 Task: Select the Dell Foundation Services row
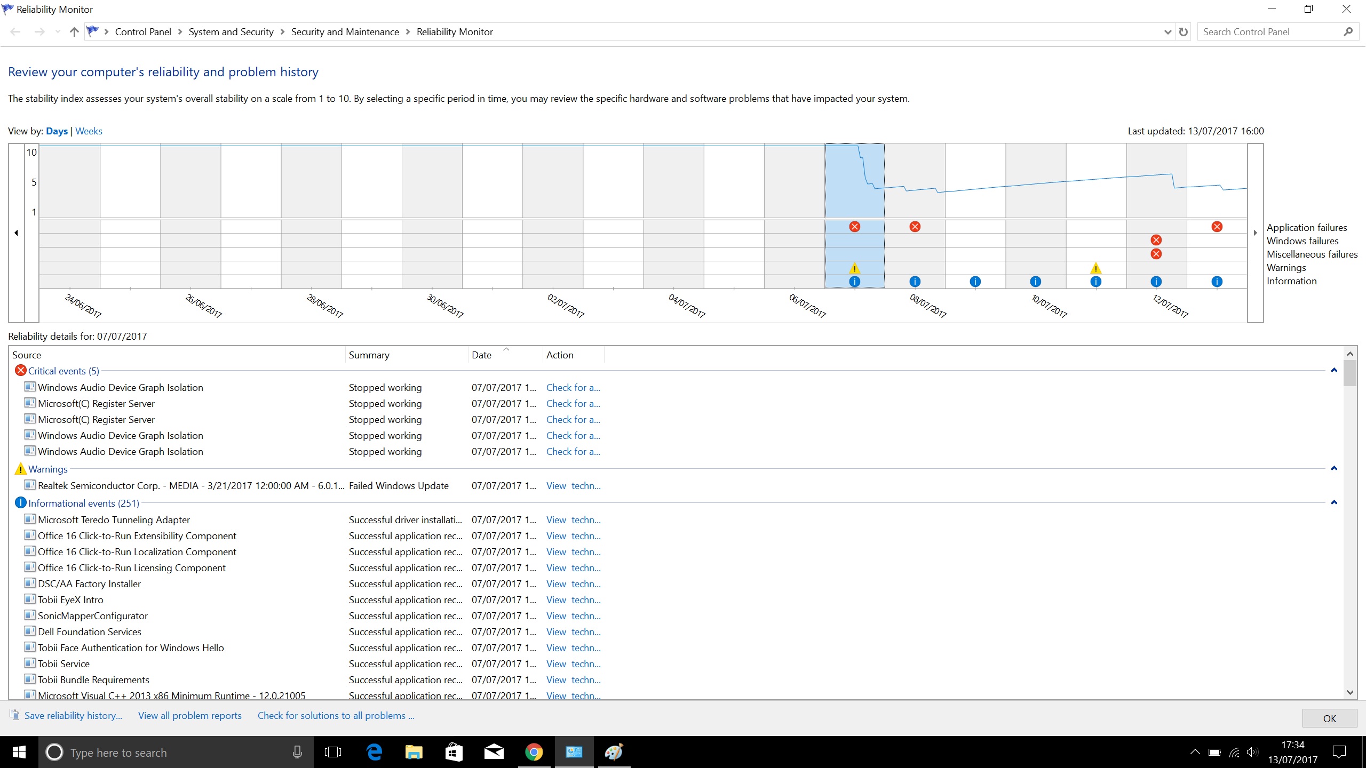click(312, 632)
